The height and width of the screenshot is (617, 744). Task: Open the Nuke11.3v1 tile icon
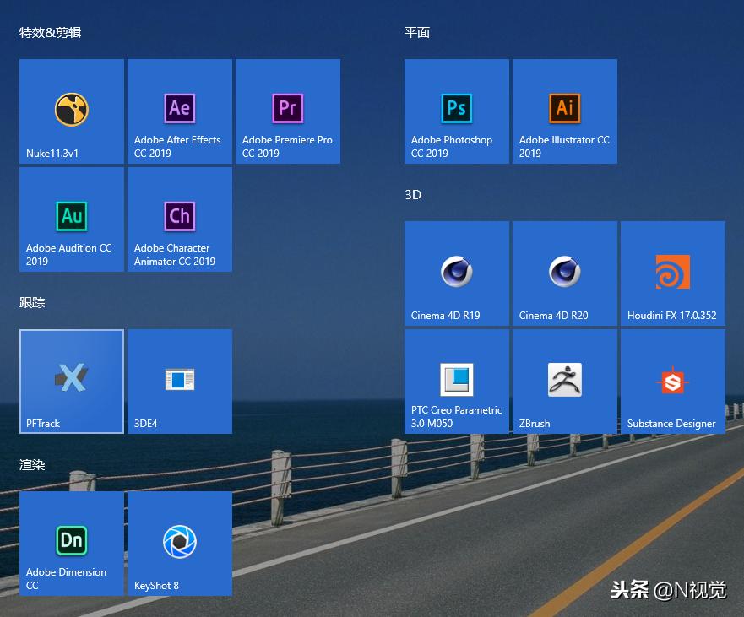[x=72, y=110]
